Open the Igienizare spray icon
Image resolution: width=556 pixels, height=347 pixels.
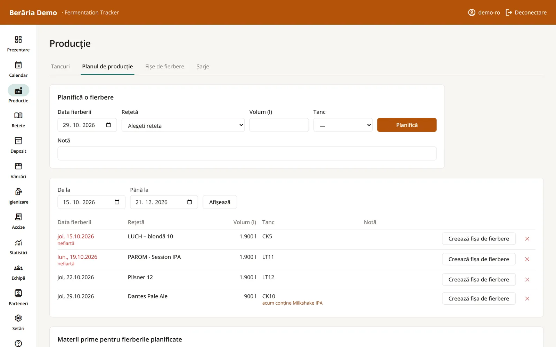[x=18, y=192]
